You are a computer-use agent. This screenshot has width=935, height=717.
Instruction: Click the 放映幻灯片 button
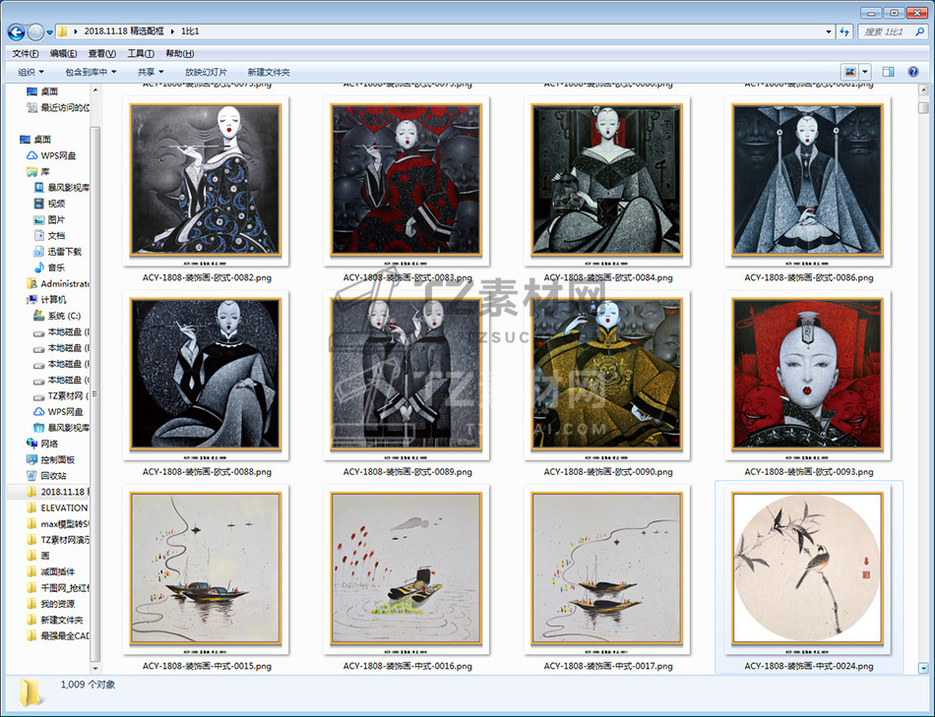click(206, 72)
